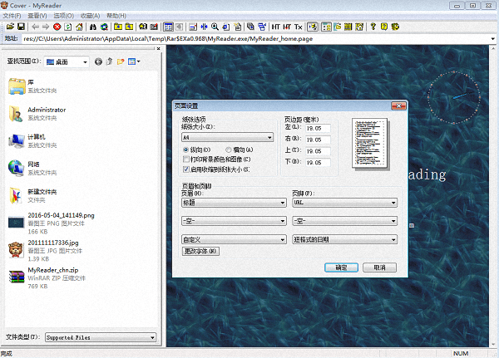This screenshot has height=358, width=499.
Task: Click the magnifier Zoom in toolbar icon
Action: tap(215, 27)
